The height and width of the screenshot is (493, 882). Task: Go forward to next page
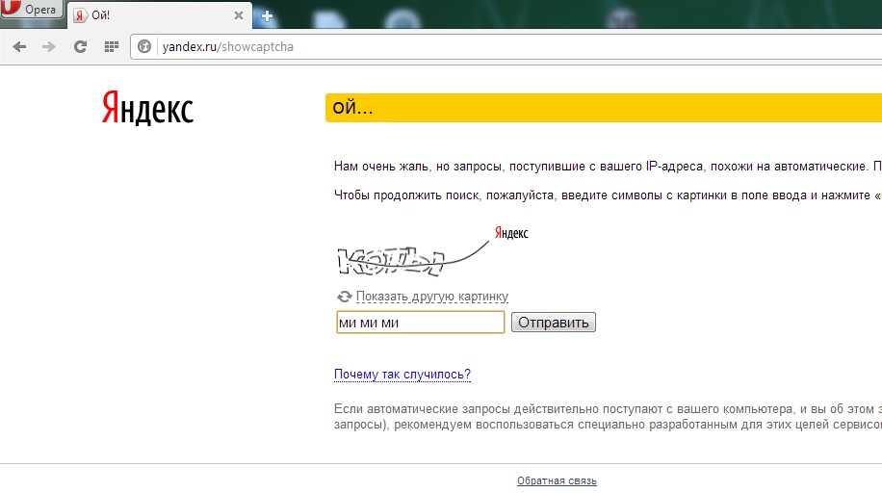[49, 47]
